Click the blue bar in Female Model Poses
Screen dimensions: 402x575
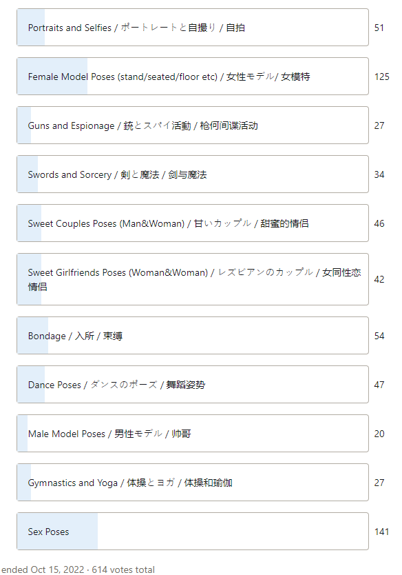[x=52, y=77]
